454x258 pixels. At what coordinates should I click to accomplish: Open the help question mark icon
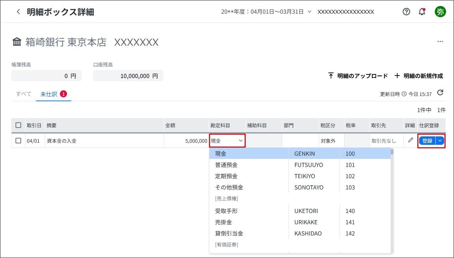pyautogui.click(x=406, y=12)
